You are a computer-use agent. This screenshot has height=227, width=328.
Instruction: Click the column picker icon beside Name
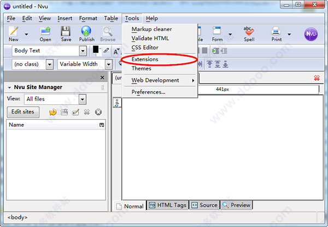click(x=102, y=125)
